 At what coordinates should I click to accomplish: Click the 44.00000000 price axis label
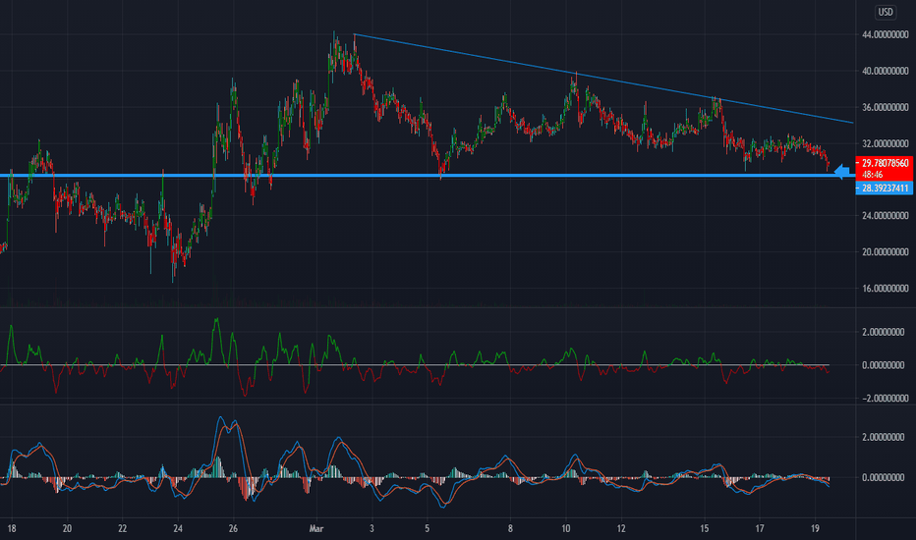885,35
